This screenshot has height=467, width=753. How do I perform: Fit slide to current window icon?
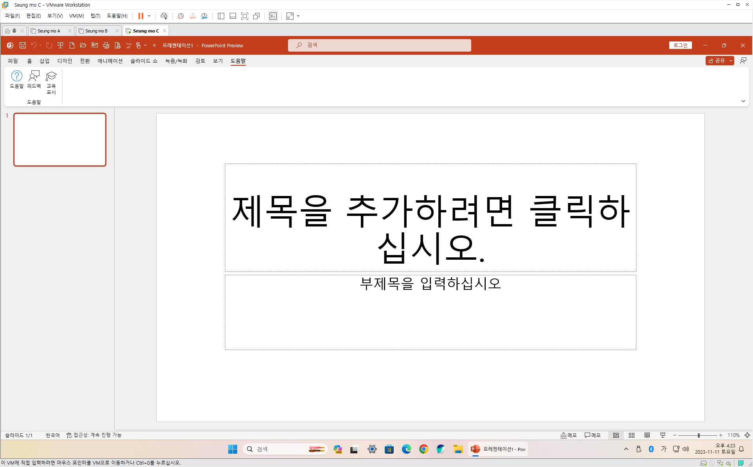(x=747, y=435)
